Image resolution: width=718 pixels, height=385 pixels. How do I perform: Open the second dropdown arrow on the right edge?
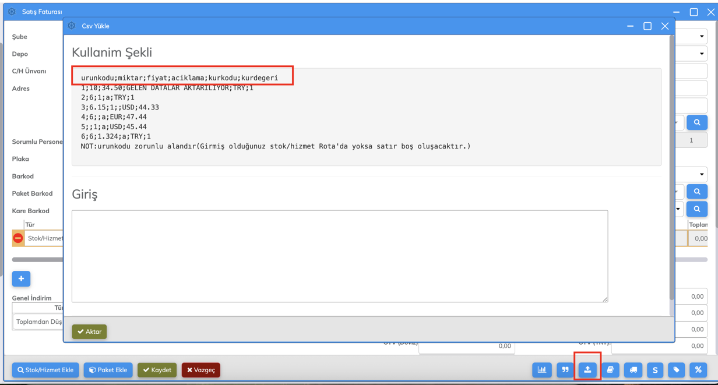click(x=701, y=54)
